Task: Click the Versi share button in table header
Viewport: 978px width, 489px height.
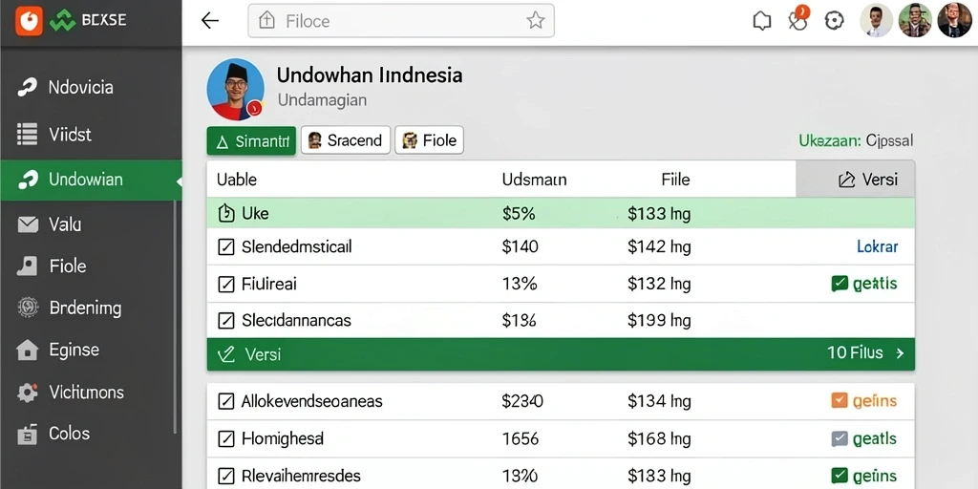Action: [x=855, y=180]
